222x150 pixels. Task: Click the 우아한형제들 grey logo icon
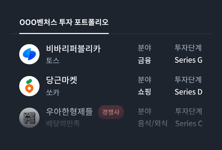pyautogui.click(x=29, y=118)
